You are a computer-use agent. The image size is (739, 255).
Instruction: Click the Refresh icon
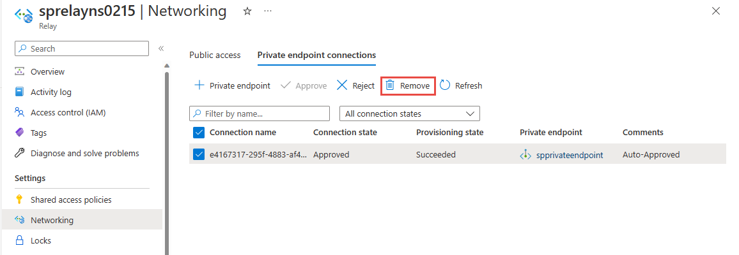[x=446, y=85]
